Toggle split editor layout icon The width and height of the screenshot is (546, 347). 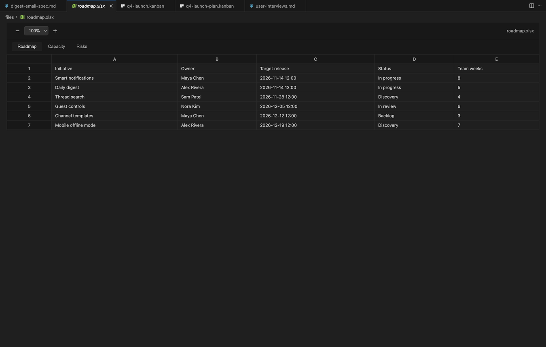coord(531,6)
